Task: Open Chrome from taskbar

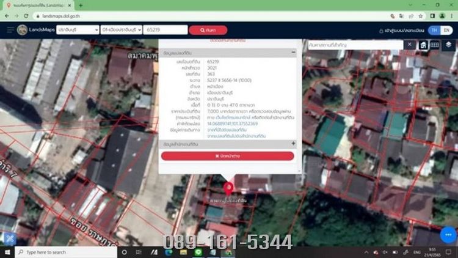Action: pos(228,252)
